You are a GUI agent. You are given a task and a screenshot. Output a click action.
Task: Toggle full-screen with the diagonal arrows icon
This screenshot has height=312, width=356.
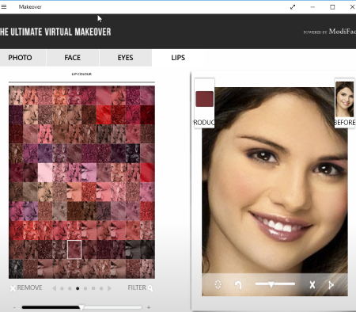click(x=293, y=7)
